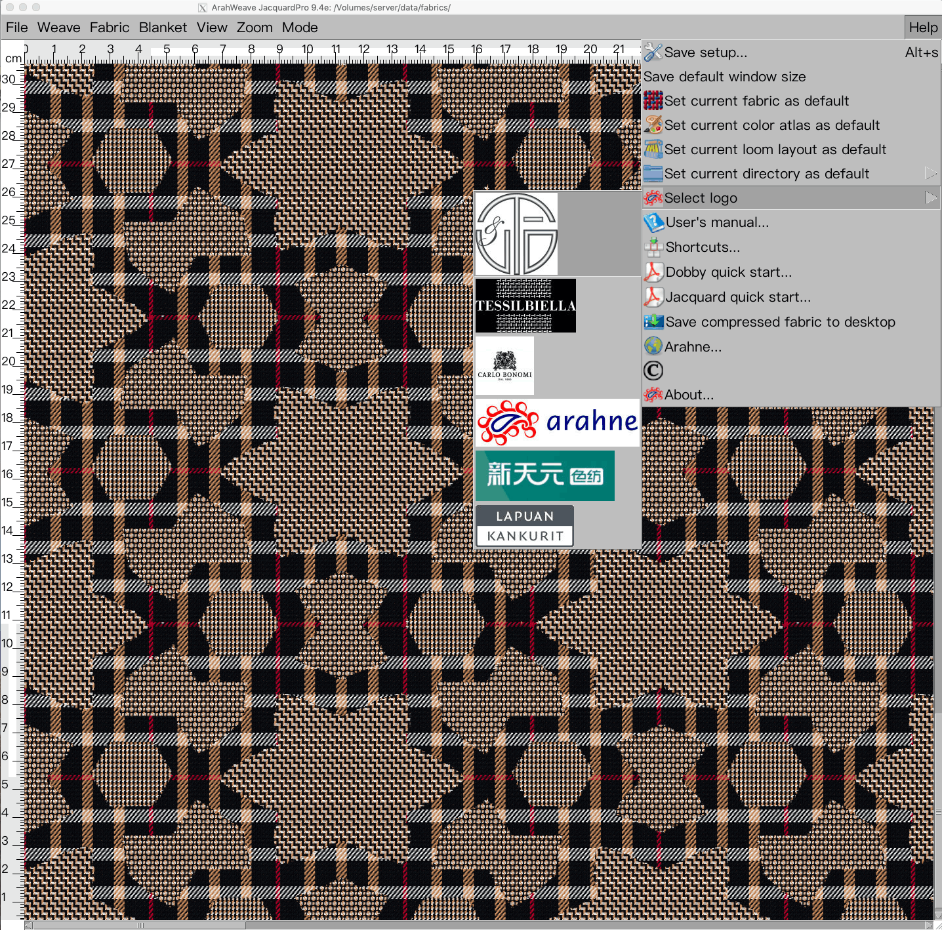Open the Zoom menu

(x=255, y=28)
